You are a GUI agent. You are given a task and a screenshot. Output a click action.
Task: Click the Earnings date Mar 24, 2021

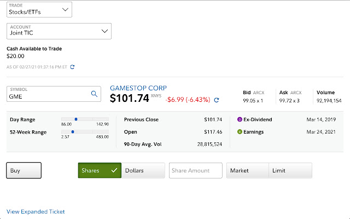321,132
